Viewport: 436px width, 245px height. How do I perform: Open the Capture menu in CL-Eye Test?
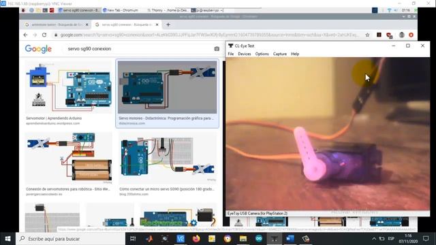[x=280, y=54]
